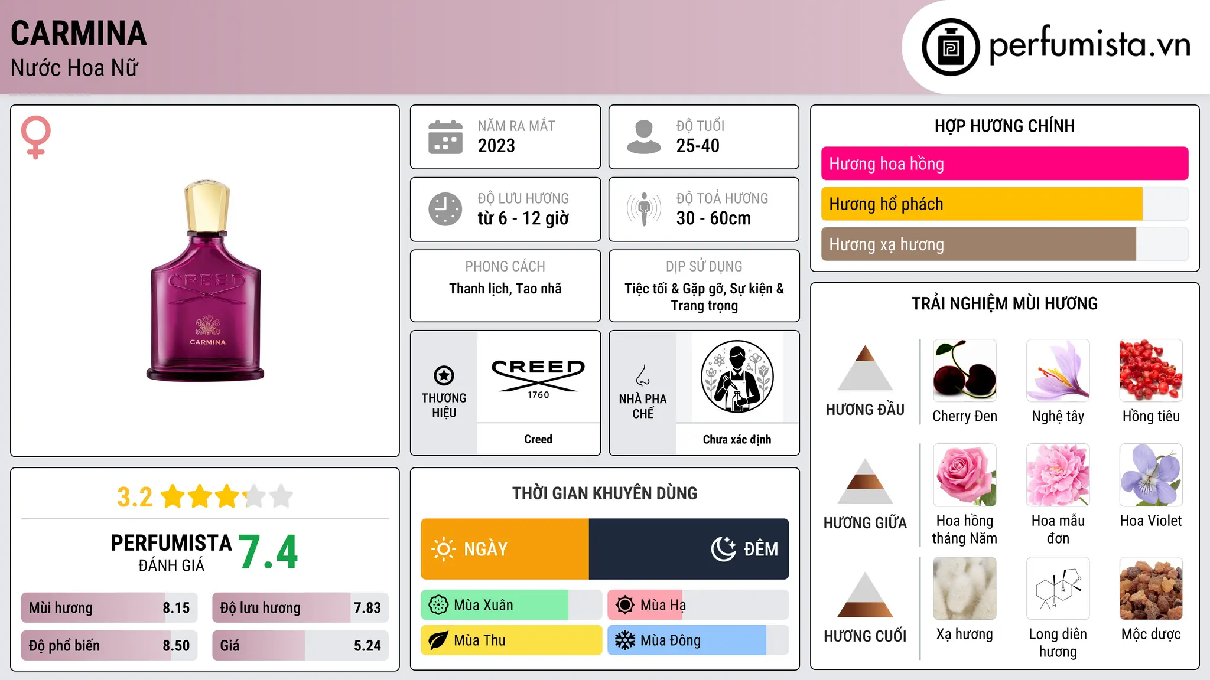Click the Hợp hương chính heading
This screenshot has width=1210, height=680.
point(1004,126)
